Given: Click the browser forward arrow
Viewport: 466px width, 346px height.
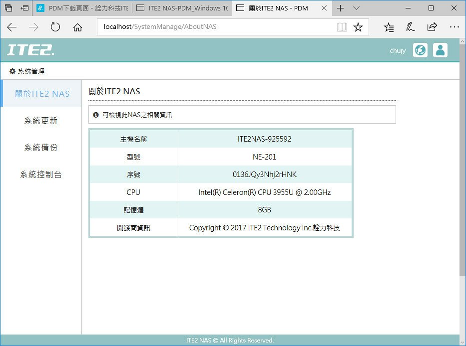Looking at the screenshot, I should 33,27.
